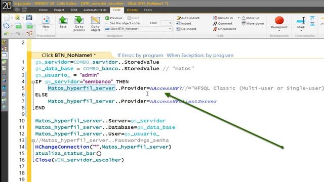Click the New document icon in quick access
The width and height of the screenshot is (324, 182).
7,18
